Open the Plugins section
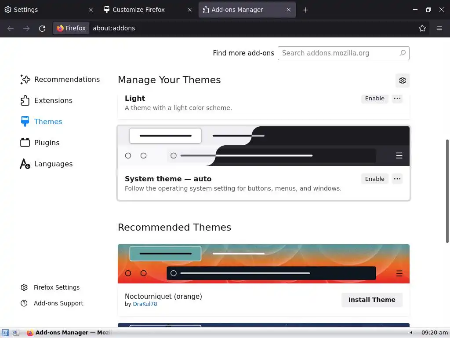Screen dimensions: 450x338 (40, 143)
